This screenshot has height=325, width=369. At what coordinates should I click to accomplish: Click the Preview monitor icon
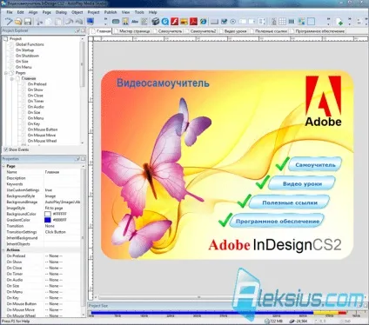pos(91,22)
